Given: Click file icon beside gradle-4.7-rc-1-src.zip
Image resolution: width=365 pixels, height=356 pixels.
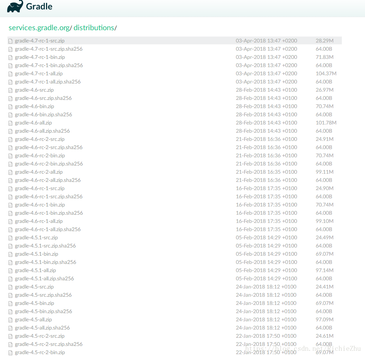Looking at the screenshot, I should coord(10,41).
